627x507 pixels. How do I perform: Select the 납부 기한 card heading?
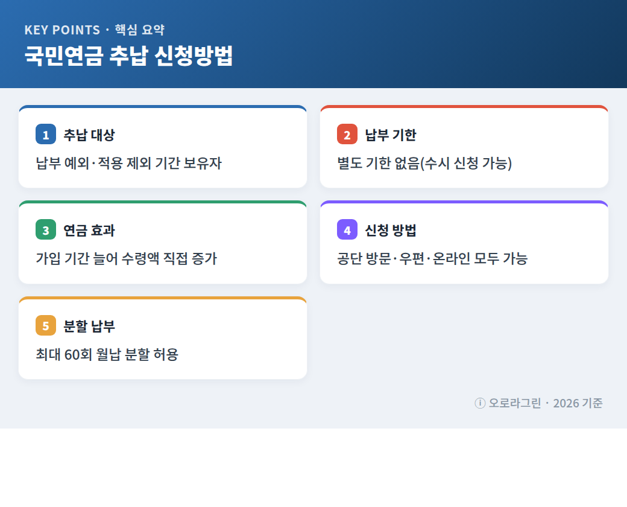(391, 135)
